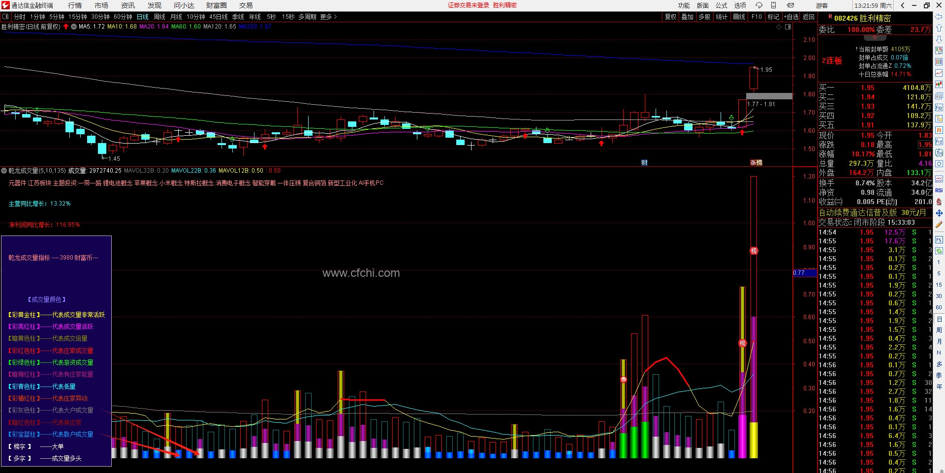Open the 问小达 menu
The image size is (945, 473).
click(184, 5)
